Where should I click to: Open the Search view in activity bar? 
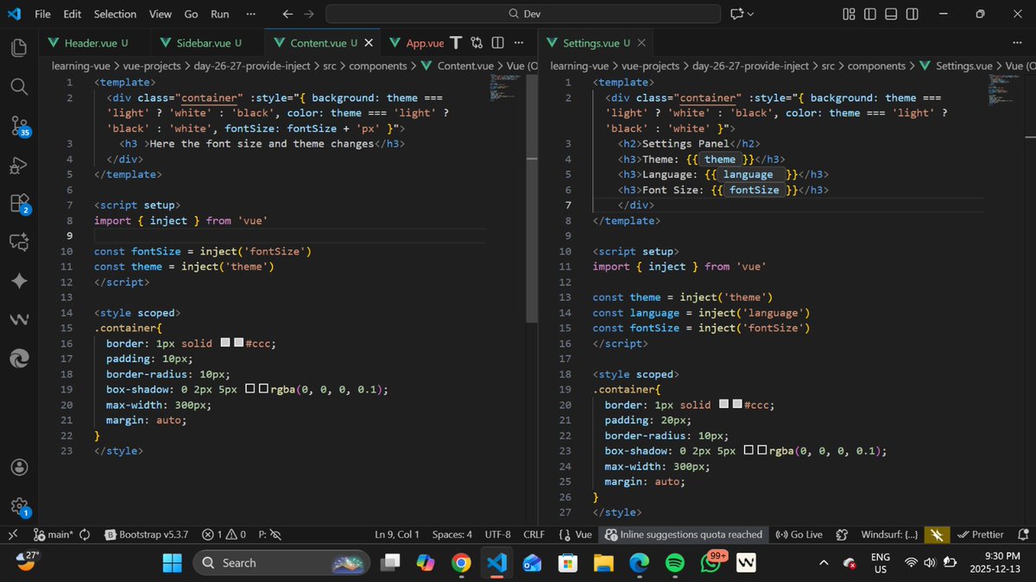click(x=19, y=86)
